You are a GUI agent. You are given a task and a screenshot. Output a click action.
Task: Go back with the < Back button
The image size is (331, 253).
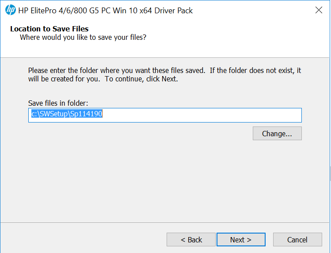pos(191,240)
